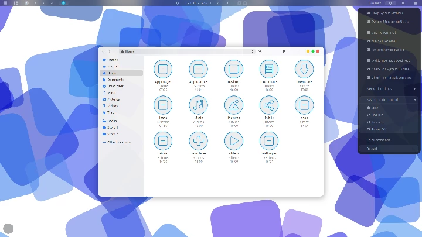Open the Downloads folder icon in grid
The image size is (422, 237).
tap(304, 69)
